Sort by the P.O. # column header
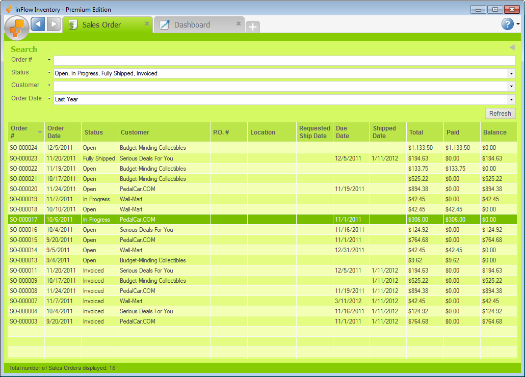The image size is (525, 377). 229,132
